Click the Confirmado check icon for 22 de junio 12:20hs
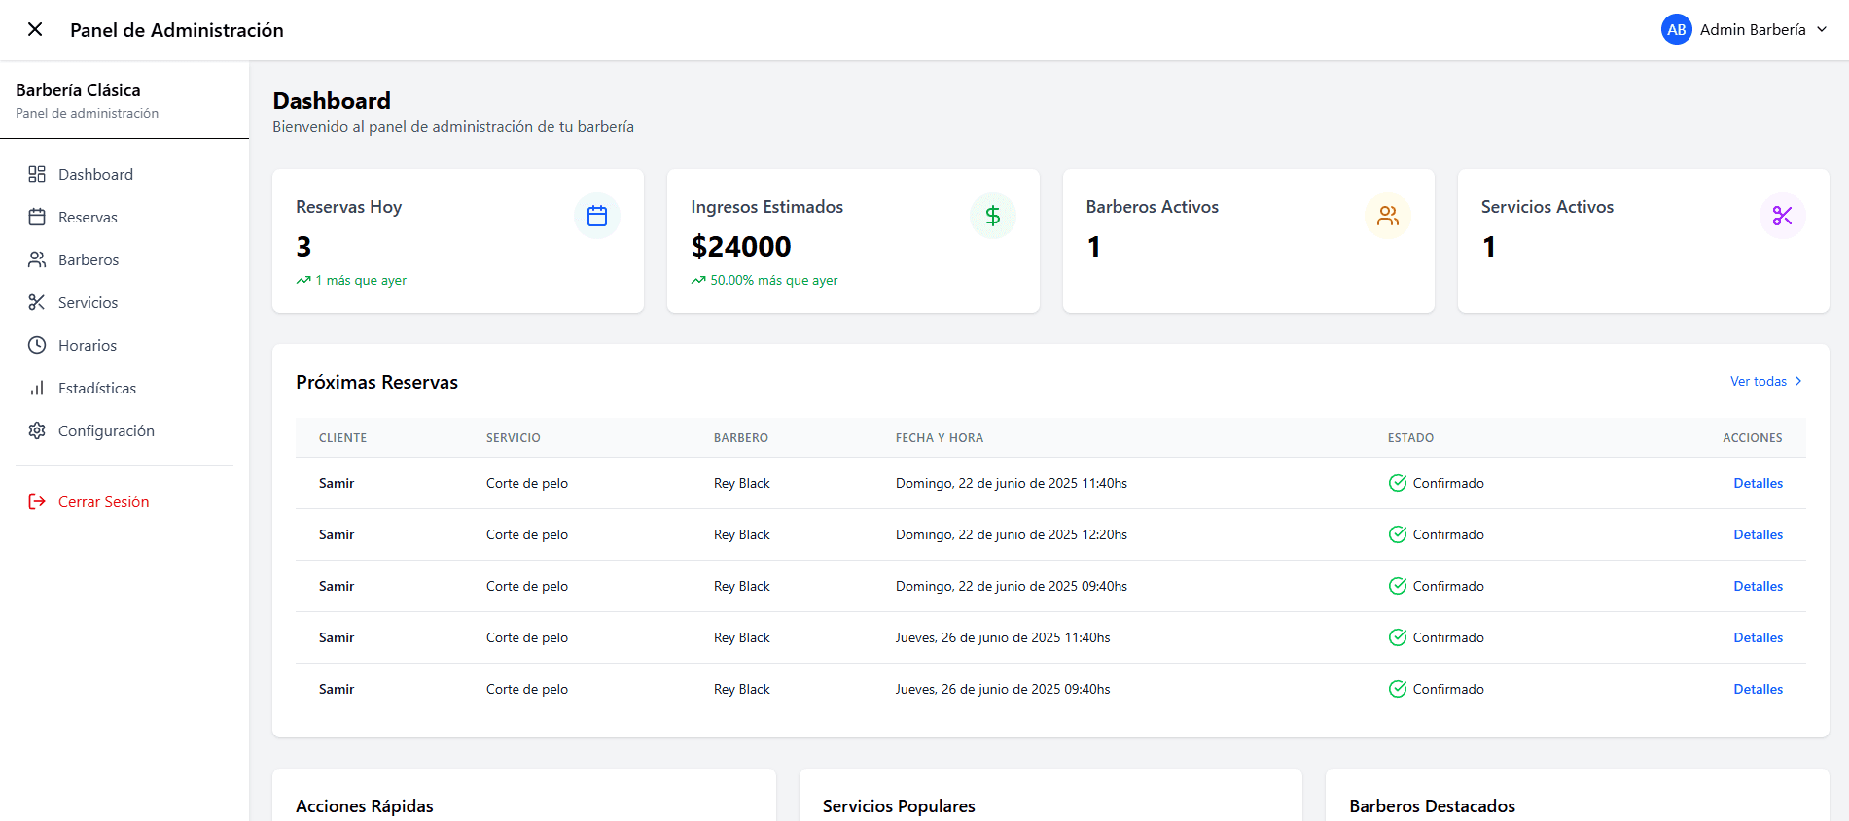 pos(1398,534)
